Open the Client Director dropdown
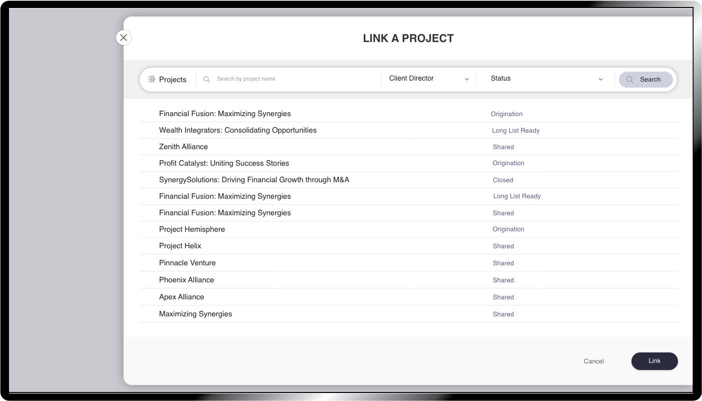Screen dimensions: 702x401 click(x=428, y=79)
